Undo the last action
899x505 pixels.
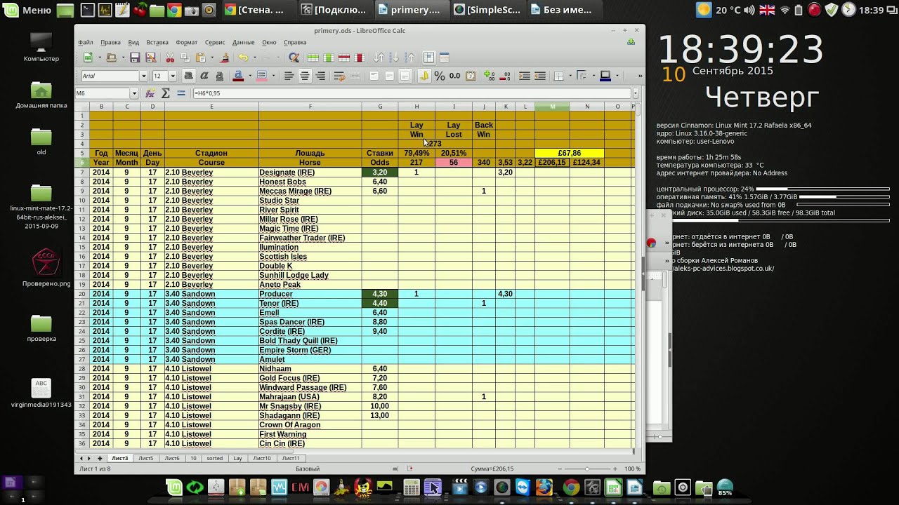point(243,58)
